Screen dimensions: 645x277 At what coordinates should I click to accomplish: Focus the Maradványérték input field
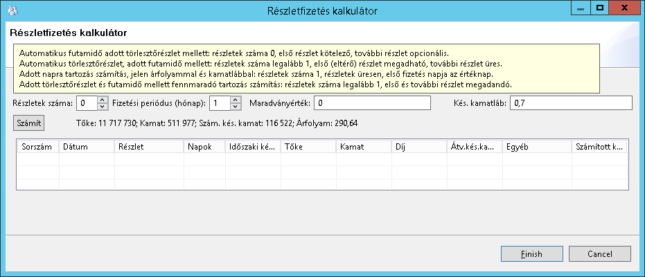tap(379, 102)
